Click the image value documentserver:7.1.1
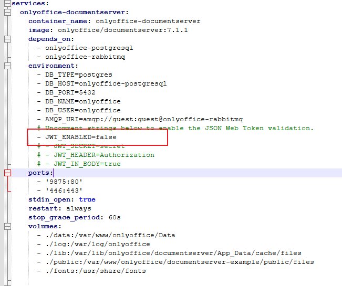Image resolution: width=342 pixels, height=286 pixels. [122, 30]
